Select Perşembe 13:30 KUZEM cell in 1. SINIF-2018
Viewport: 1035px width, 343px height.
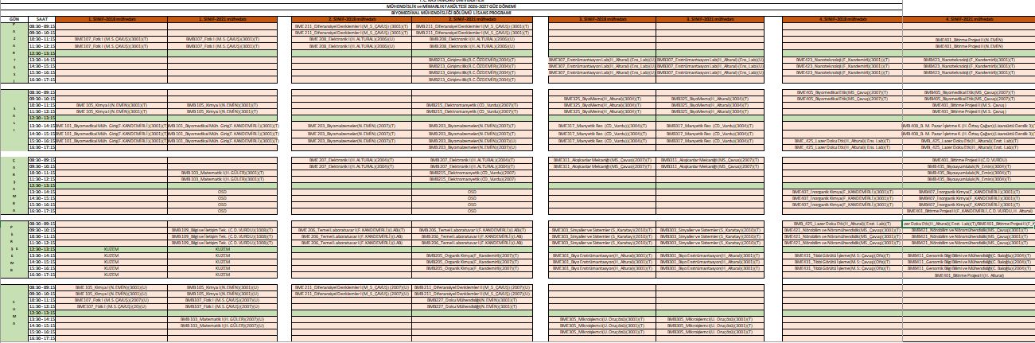click(x=111, y=255)
